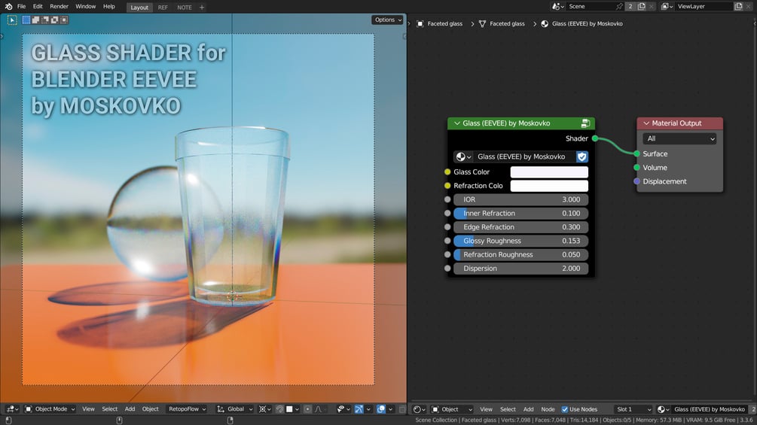
Task: Toggle X-ray display button
Action: [x=402, y=409]
